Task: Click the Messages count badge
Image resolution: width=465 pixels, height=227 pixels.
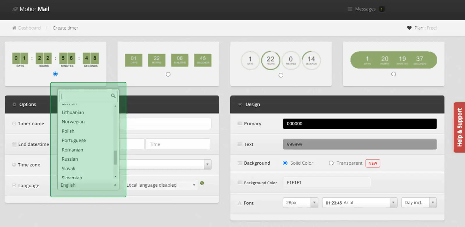Action: point(382,9)
